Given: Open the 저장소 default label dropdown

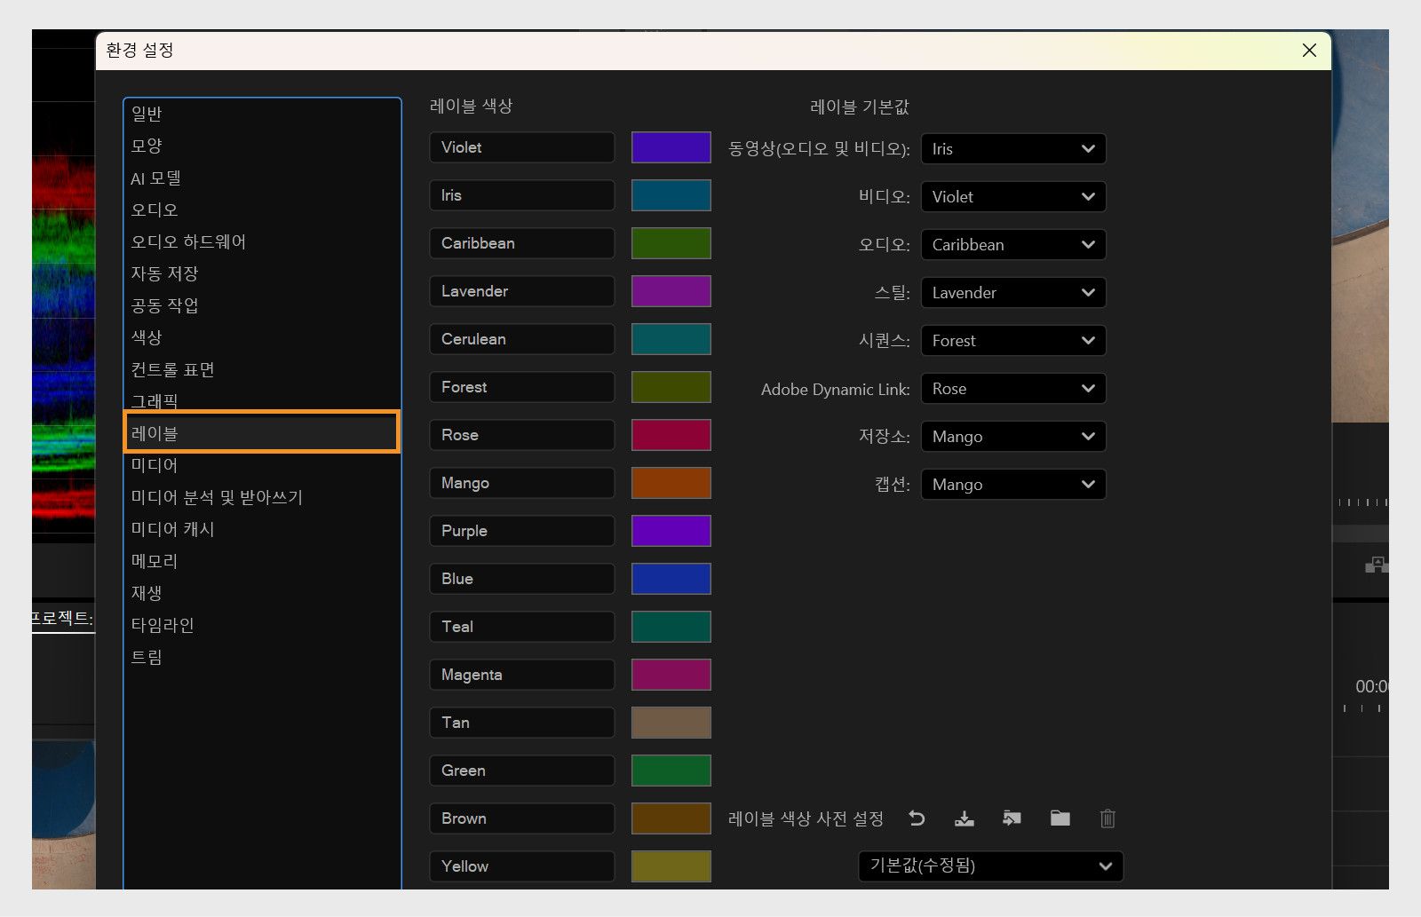Looking at the screenshot, I should 1012,436.
